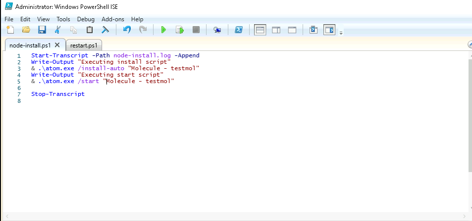This screenshot has width=472, height=221.
Task: Click line number 8 in gutter
Action: 19,101
